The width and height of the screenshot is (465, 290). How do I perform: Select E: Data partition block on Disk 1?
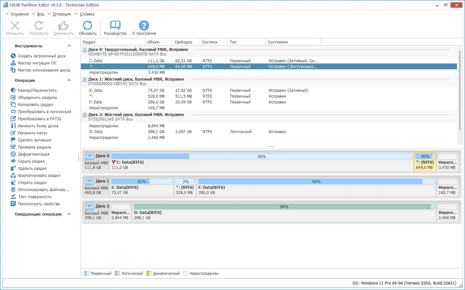point(141,187)
